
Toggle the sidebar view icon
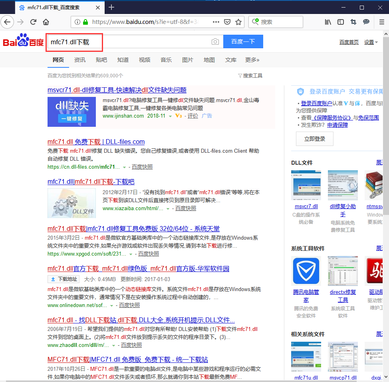(341, 22)
